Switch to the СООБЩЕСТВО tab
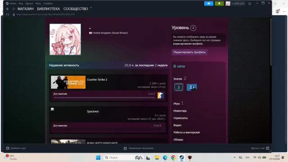Image resolution: width=288 pixels, height=162 pixels. click(76, 9)
